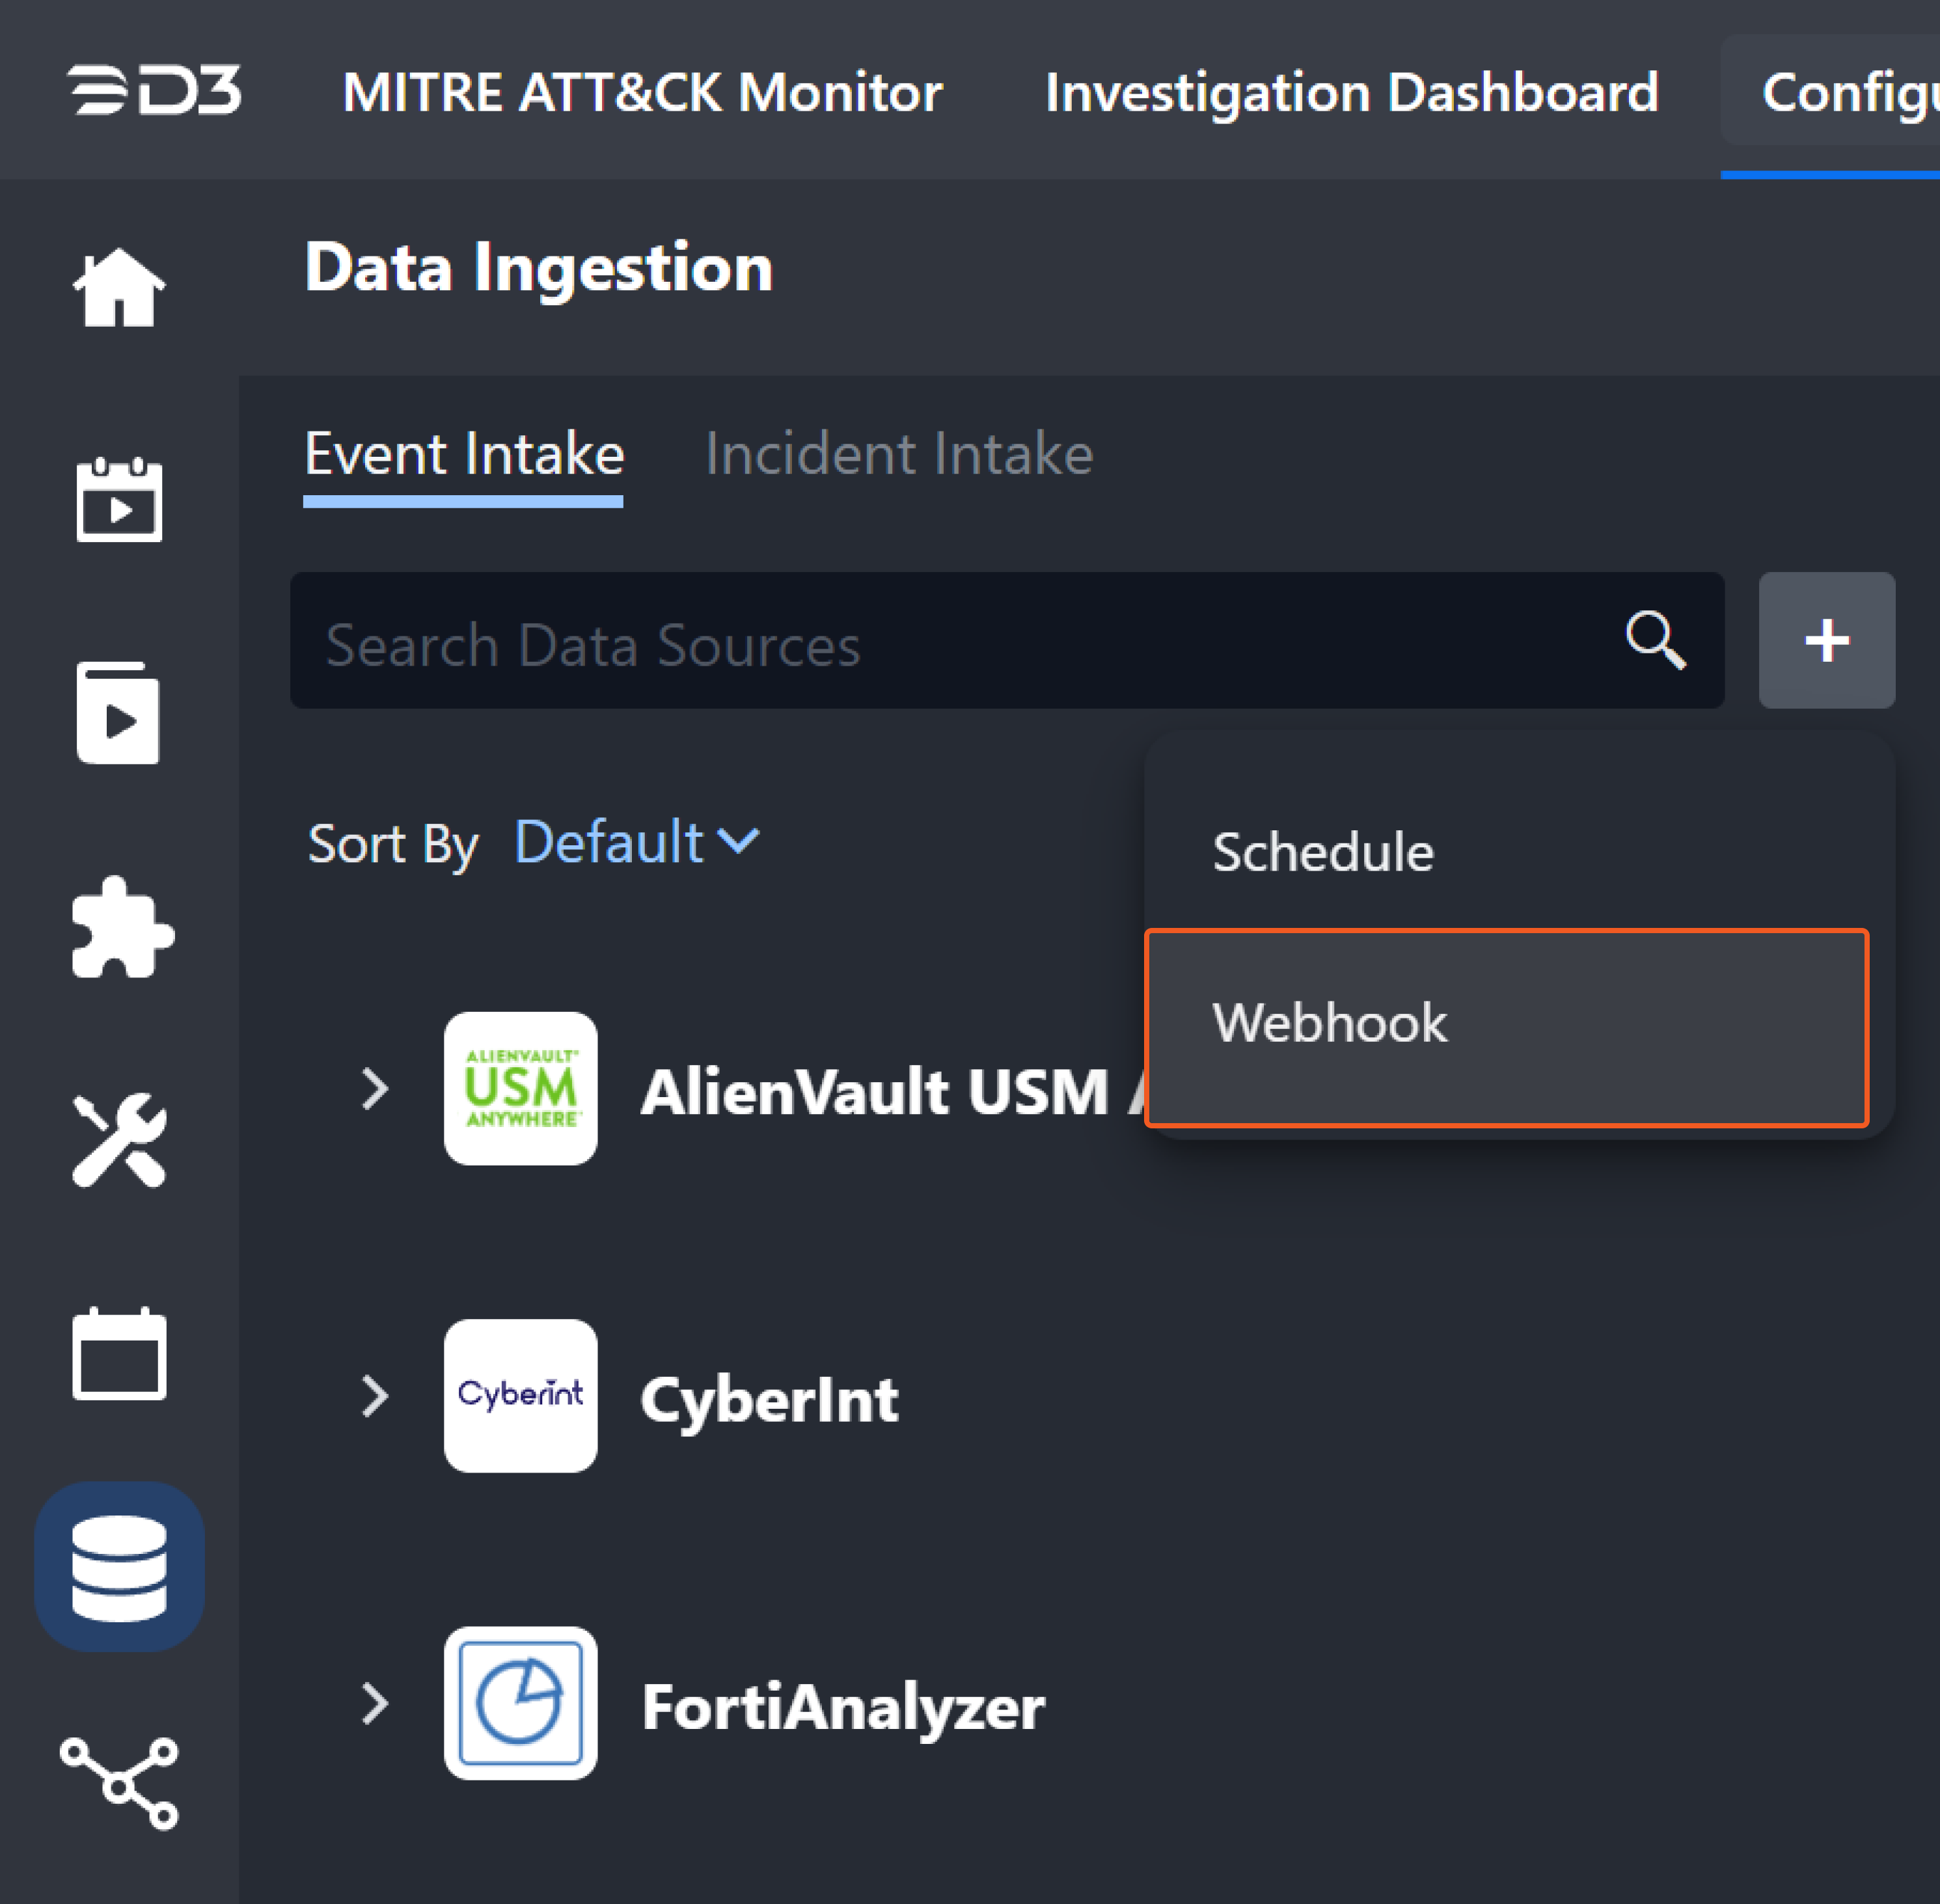Select the Event Intake tab
Image resolution: width=1940 pixels, height=1904 pixels.
[x=464, y=454]
